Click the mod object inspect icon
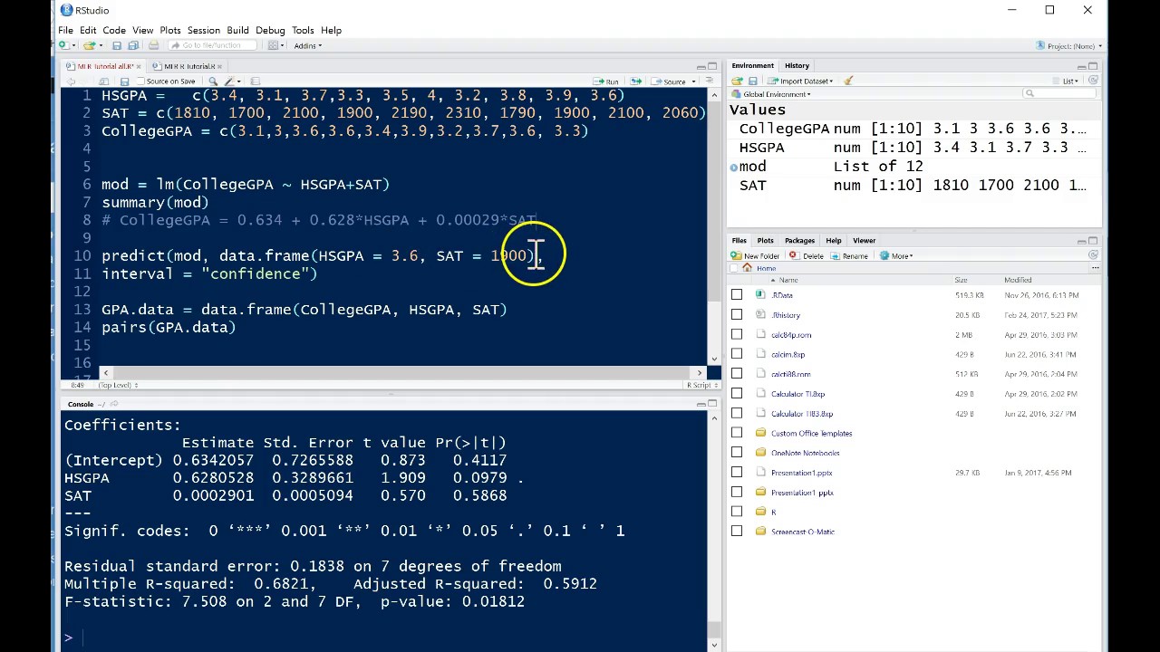This screenshot has height=652, width=1160. [733, 167]
